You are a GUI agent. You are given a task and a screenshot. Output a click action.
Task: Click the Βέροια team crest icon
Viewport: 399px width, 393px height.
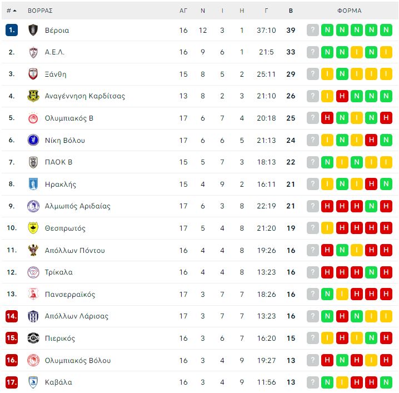point(33,30)
